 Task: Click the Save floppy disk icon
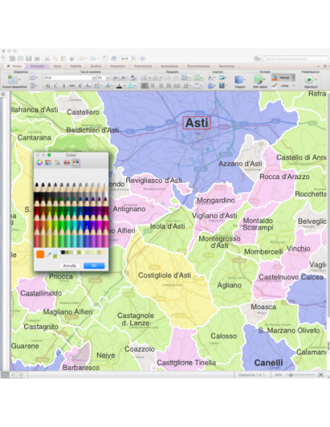pos(28,58)
